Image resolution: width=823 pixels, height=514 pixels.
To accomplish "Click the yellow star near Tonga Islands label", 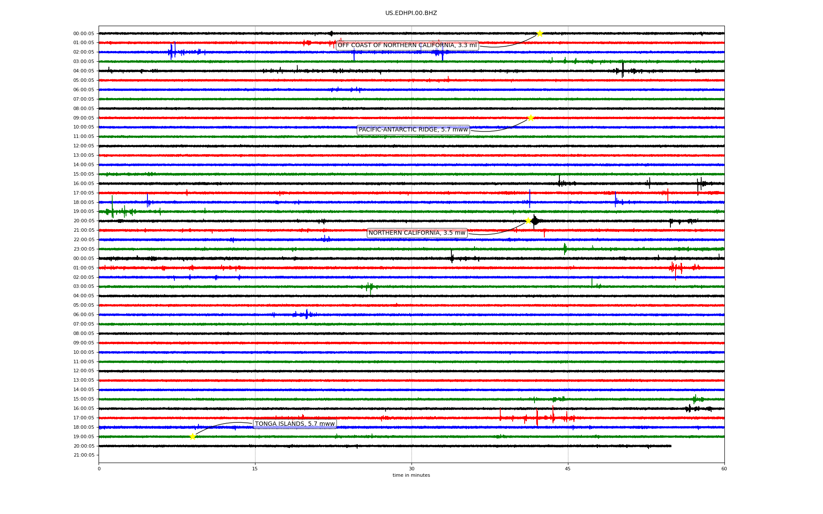I will (192, 436).
